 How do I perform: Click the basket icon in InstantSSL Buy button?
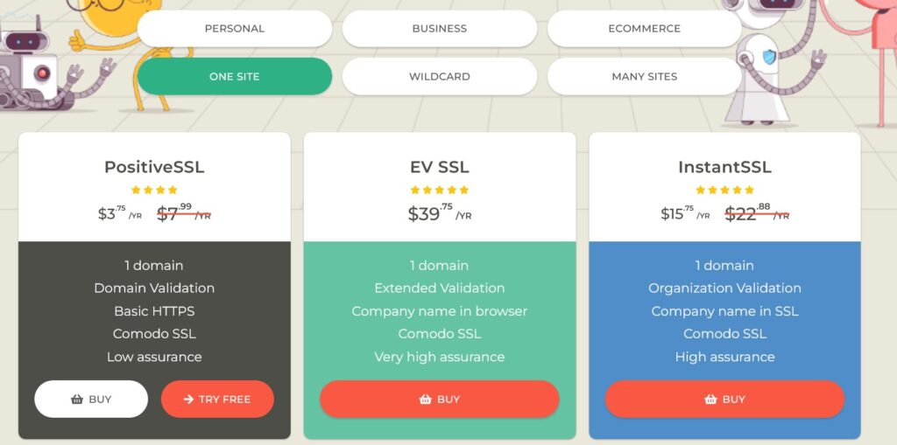tap(710, 400)
